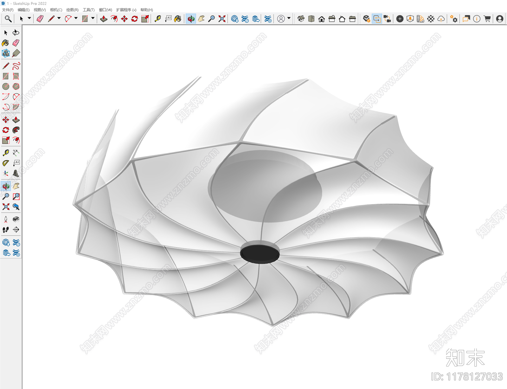Select the 3D Text tool

click(x=16, y=173)
